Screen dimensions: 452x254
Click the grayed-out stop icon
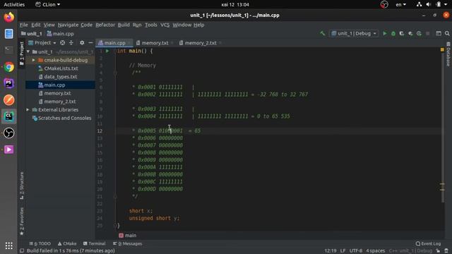427,33
